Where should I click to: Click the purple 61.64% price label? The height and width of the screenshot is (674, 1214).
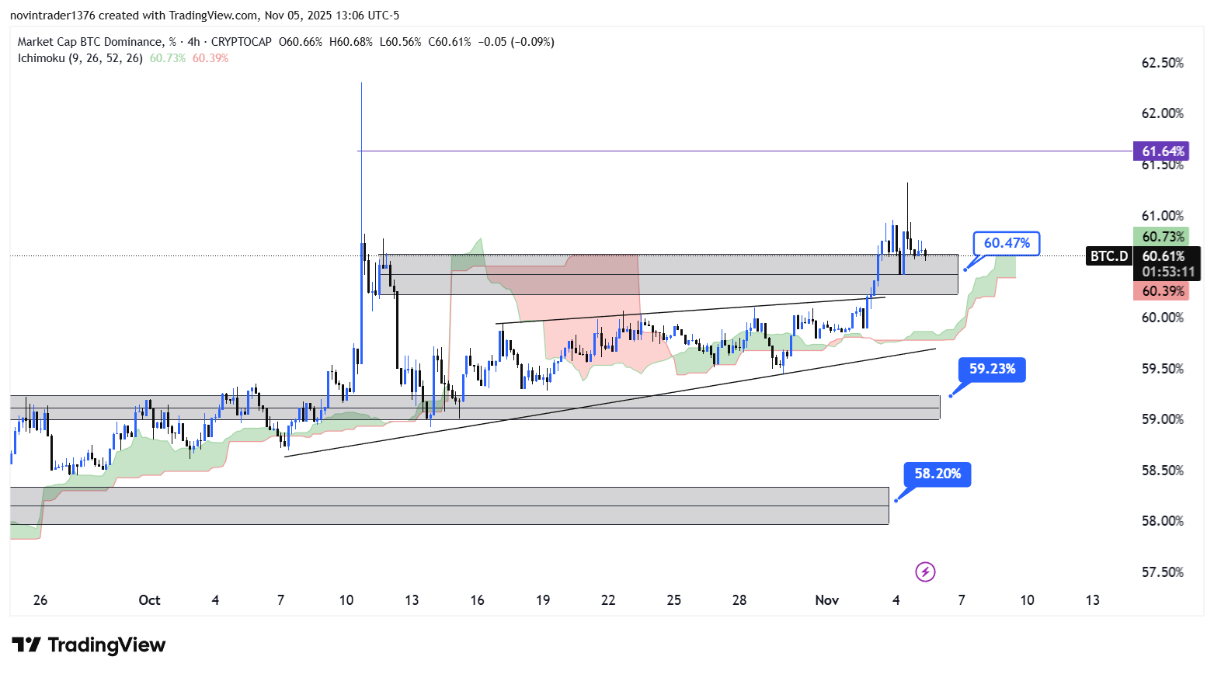point(1163,151)
